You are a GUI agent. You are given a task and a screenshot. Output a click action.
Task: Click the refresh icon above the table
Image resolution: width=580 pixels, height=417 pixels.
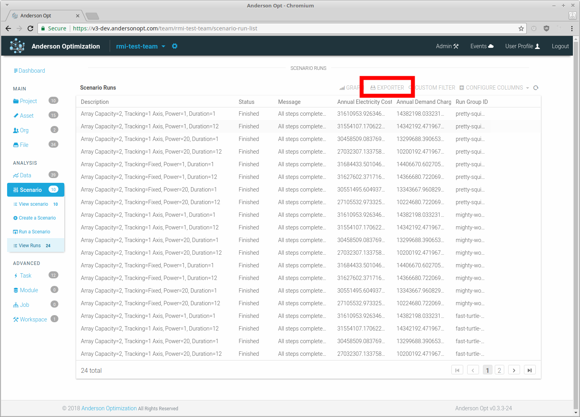tap(536, 88)
